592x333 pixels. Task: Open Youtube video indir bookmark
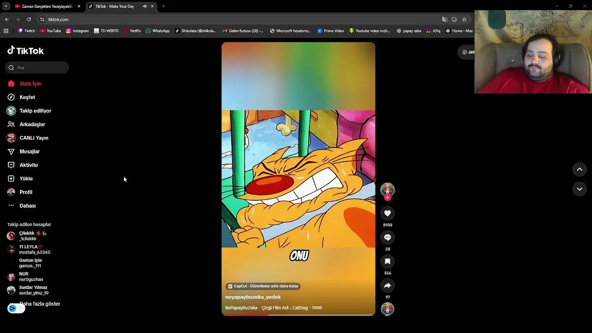click(370, 31)
